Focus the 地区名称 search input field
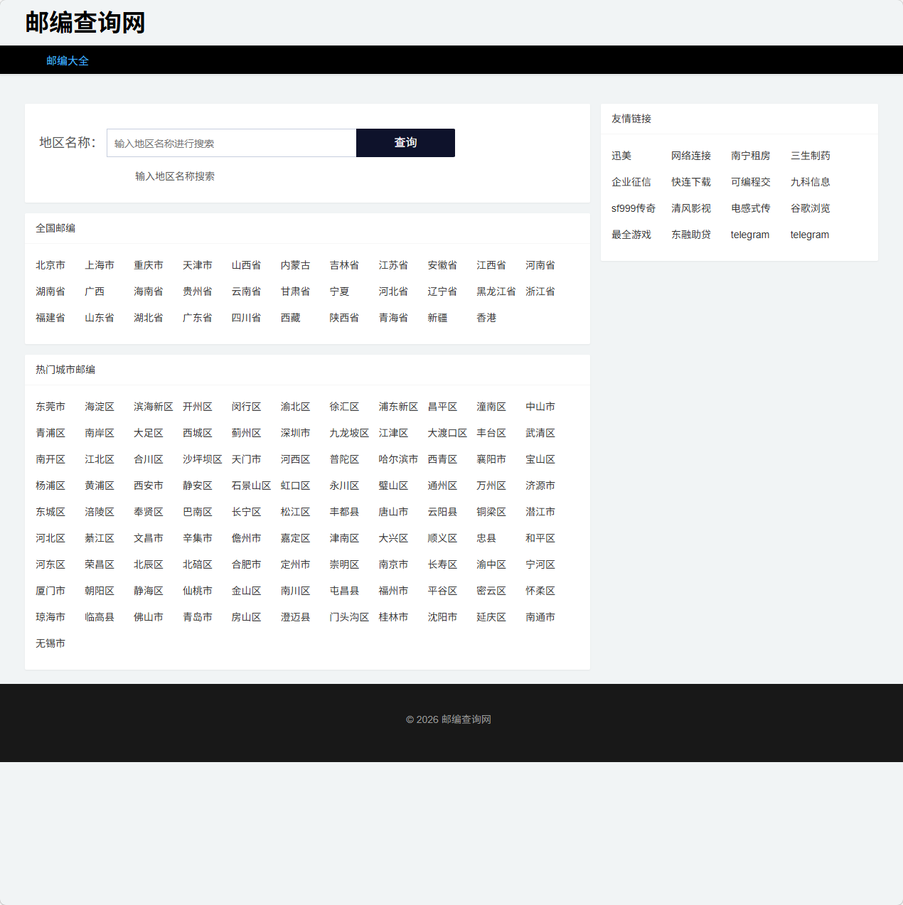Screen dimensions: 903x905 pyautogui.click(x=231, y=143)
